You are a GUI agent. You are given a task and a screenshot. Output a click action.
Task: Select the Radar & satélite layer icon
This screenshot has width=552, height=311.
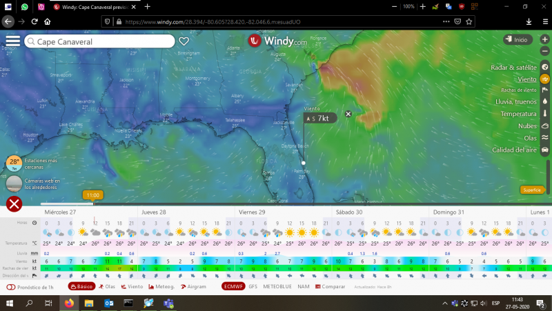tap(545, 67)
